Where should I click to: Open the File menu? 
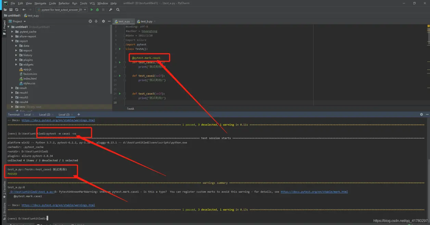(x=13, y=3)
